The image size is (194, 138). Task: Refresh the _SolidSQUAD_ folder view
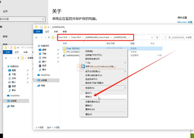pyautogui.click(x=157, y=37)
